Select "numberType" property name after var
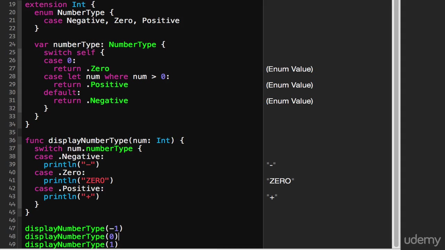 click(76, 44)
